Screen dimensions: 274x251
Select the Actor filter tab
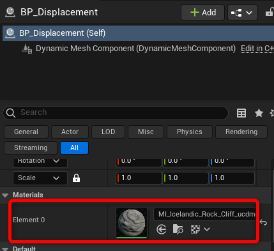click(70, 132)
